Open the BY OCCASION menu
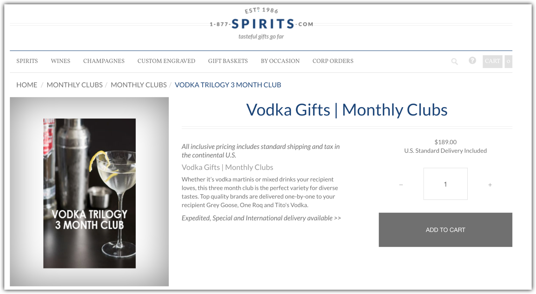 [280, 61]
